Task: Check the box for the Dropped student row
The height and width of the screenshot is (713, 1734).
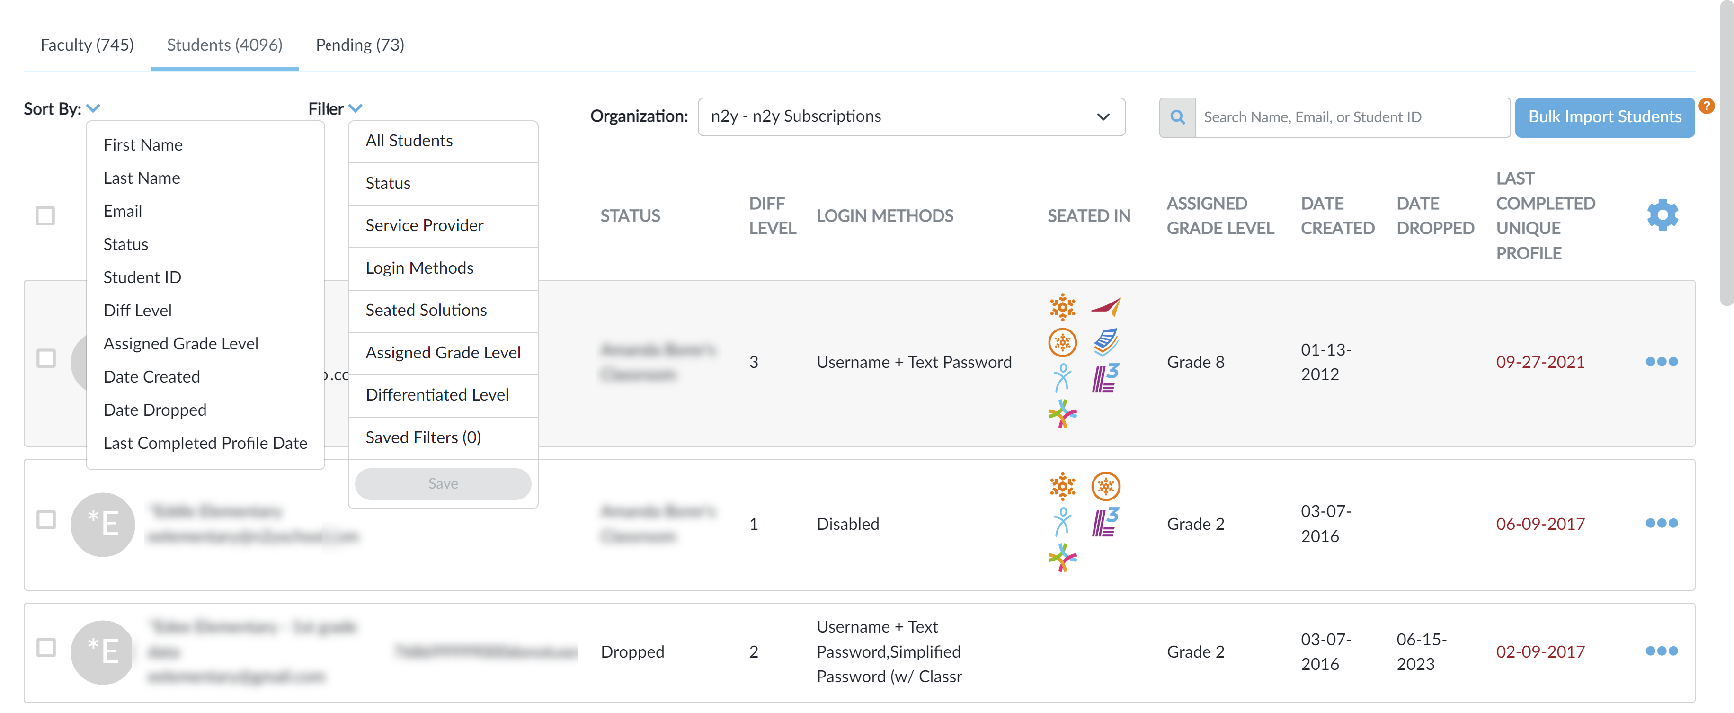Action: [x=46, y=648]
